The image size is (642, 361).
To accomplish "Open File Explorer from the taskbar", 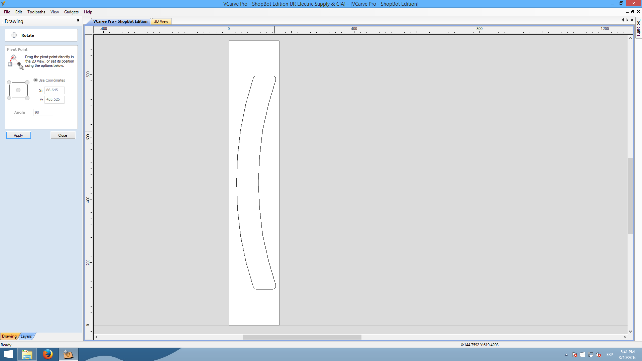I will click(27, 354).
